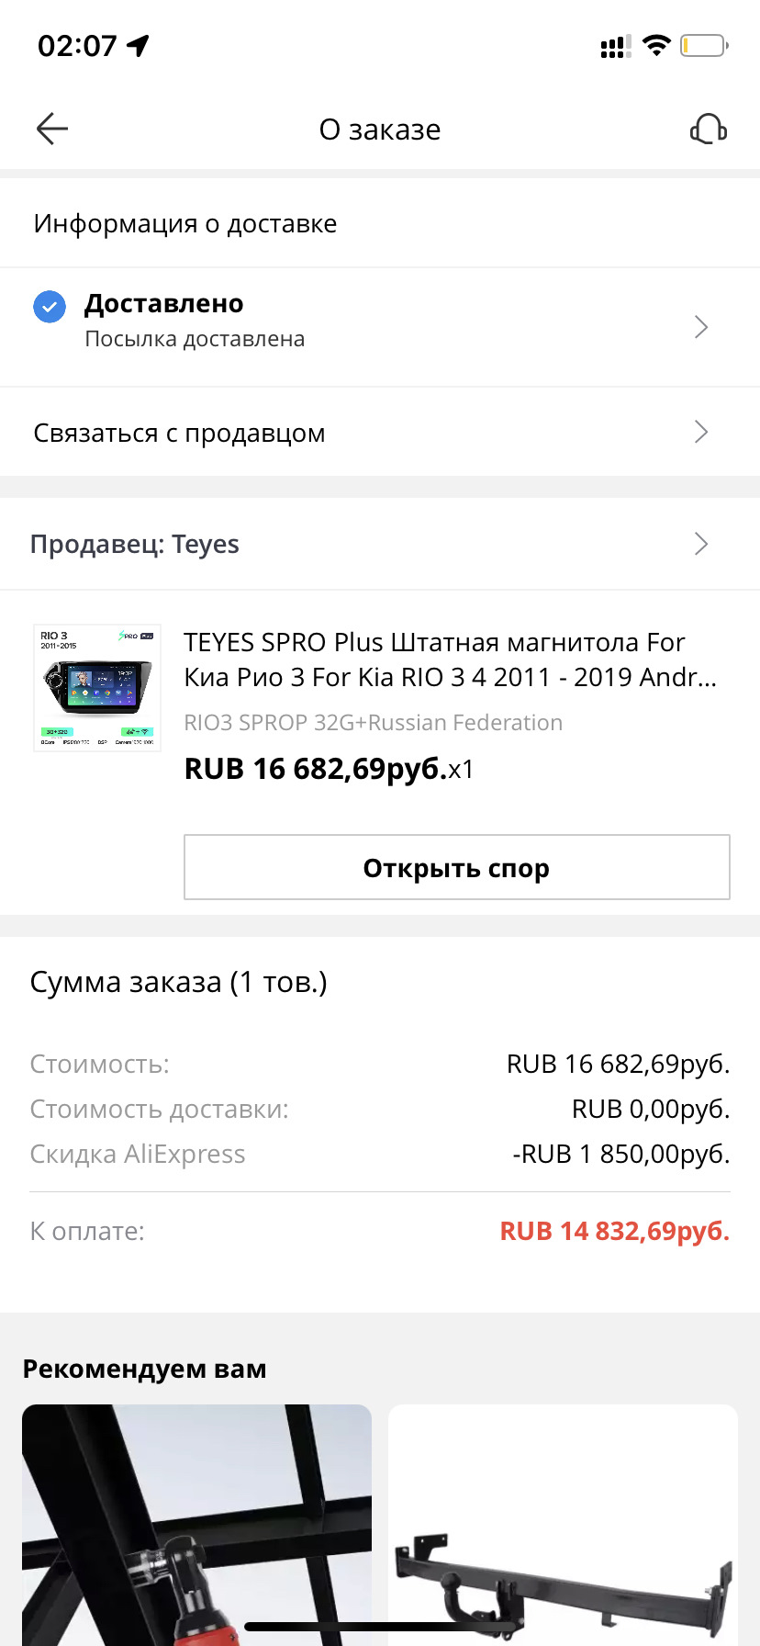
Task: Tap the location arrow status icon
Action: pyautogui.click(x=139, y=45)
